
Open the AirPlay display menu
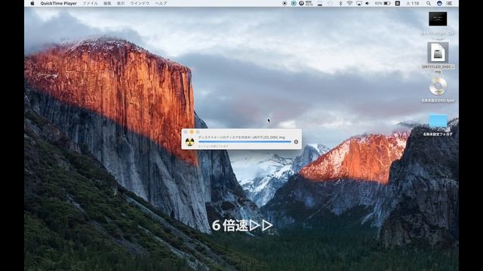point(359,3)
